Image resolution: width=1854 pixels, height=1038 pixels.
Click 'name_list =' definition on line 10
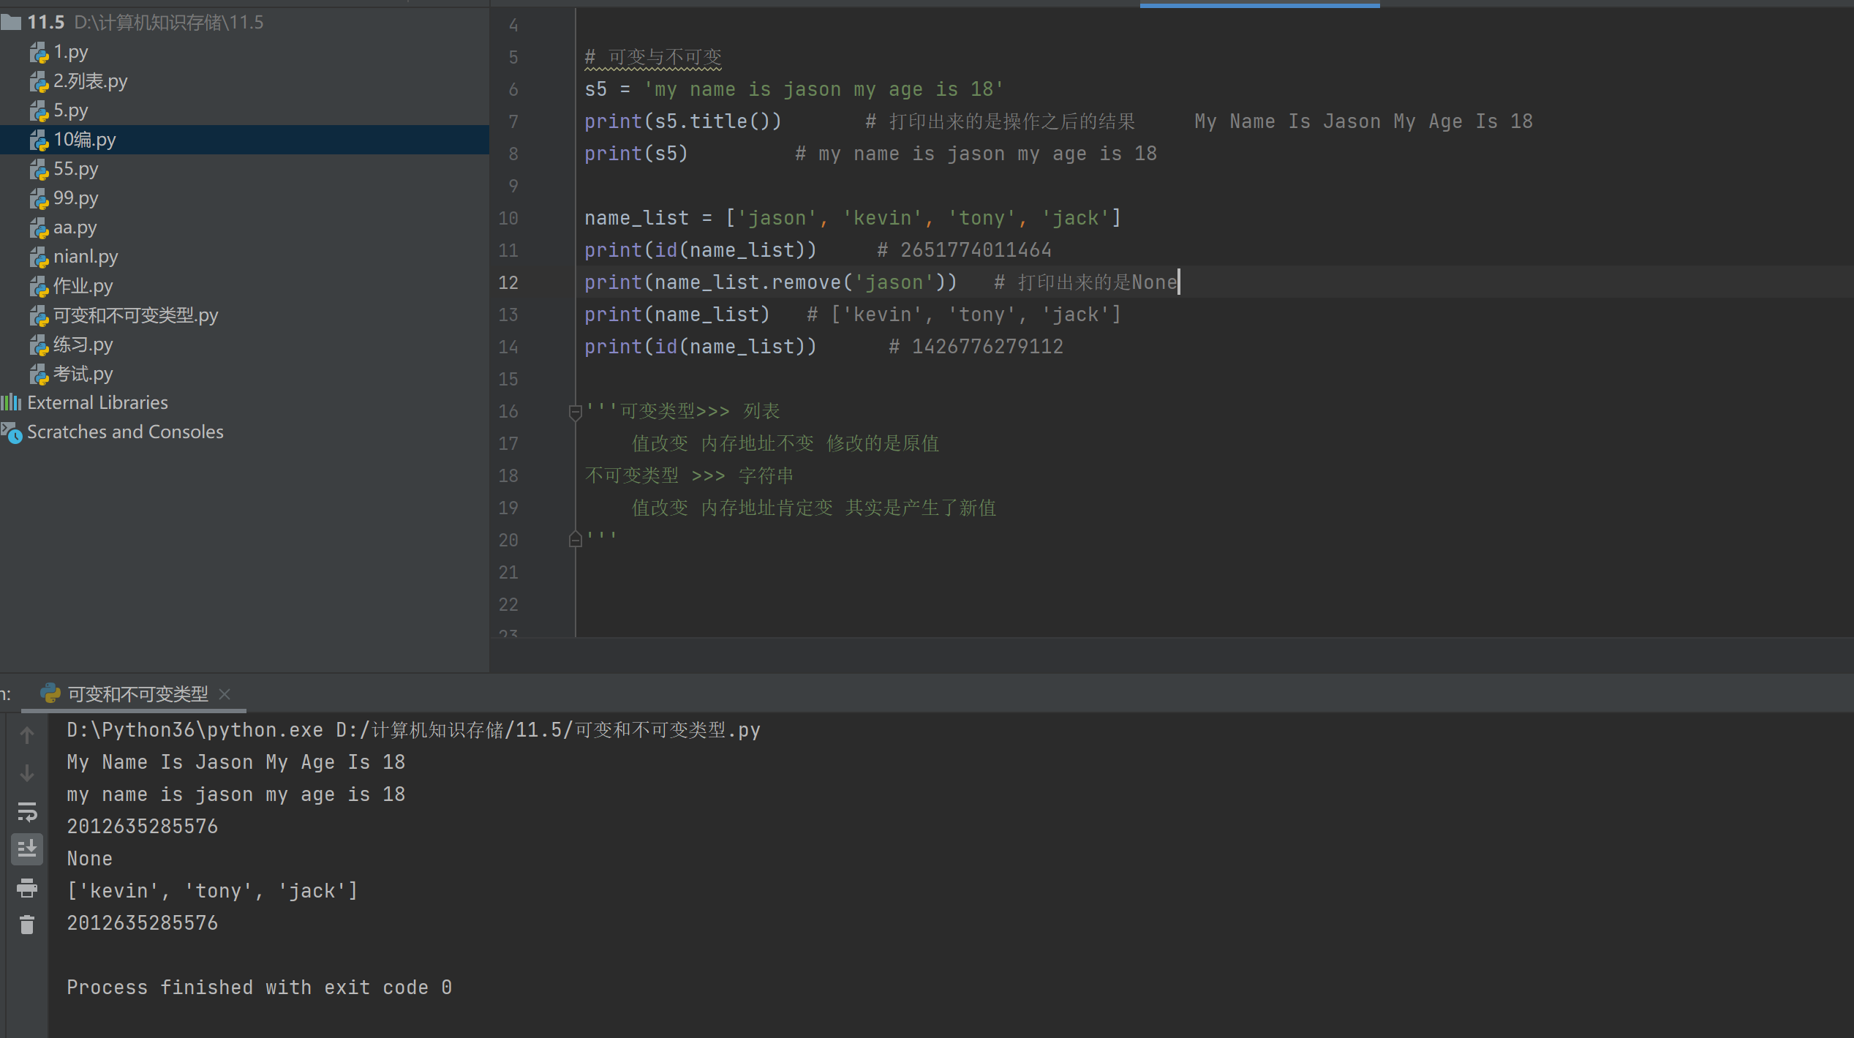click(x=648, y=218)
